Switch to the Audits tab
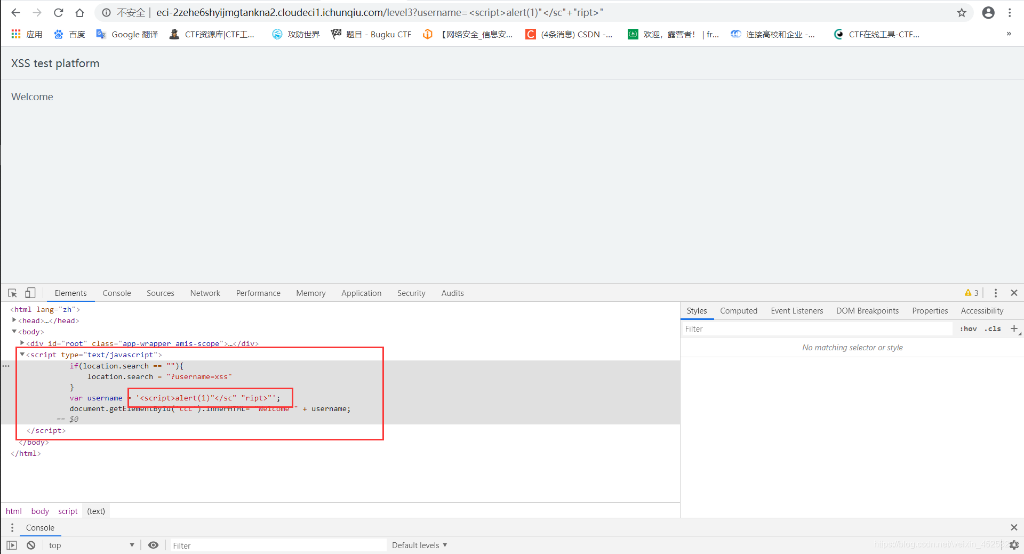Screen dimensions: 1024x554 pyautogui.click(x=453, y=293)
